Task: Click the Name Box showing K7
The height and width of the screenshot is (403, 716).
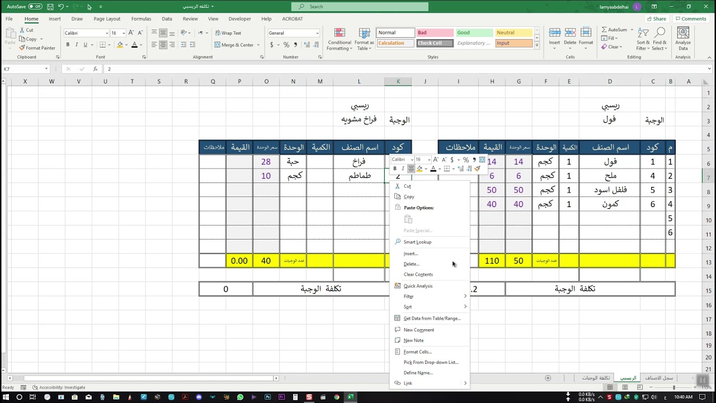Action: coord(23,69)
